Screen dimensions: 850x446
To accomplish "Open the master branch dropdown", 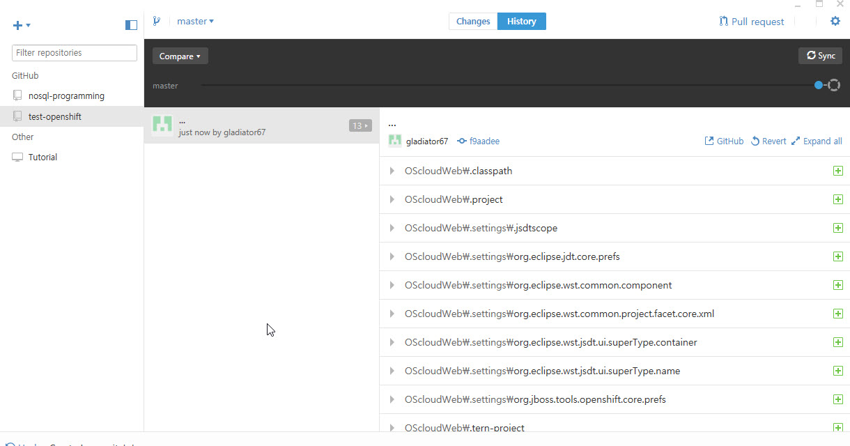I will click(x=195, y=21).
